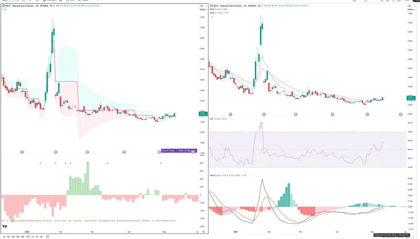Click NG1! symbol icon in right chart title
This screenshot has height=239, width=420.
click(x=211, y=6)
